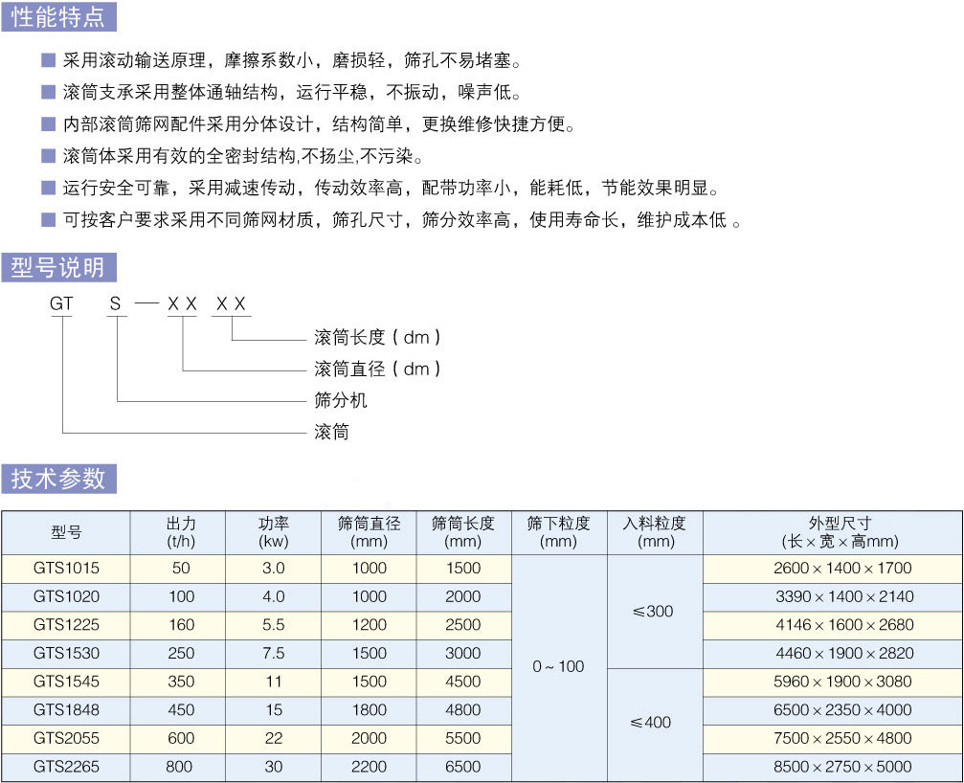Image resolution: width=964 pixels, height=783 pixels.
Task: Click the GTS1530 model cell
Action: [66, 654]
